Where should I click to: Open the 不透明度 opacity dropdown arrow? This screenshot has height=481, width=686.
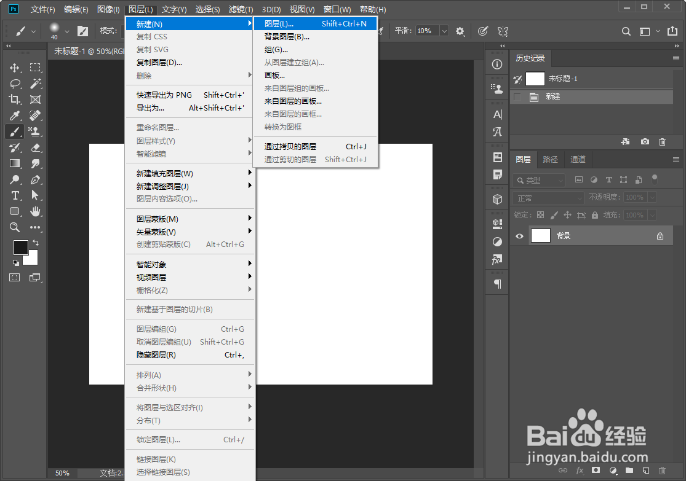pyautogui.click(x=652, y=197)
